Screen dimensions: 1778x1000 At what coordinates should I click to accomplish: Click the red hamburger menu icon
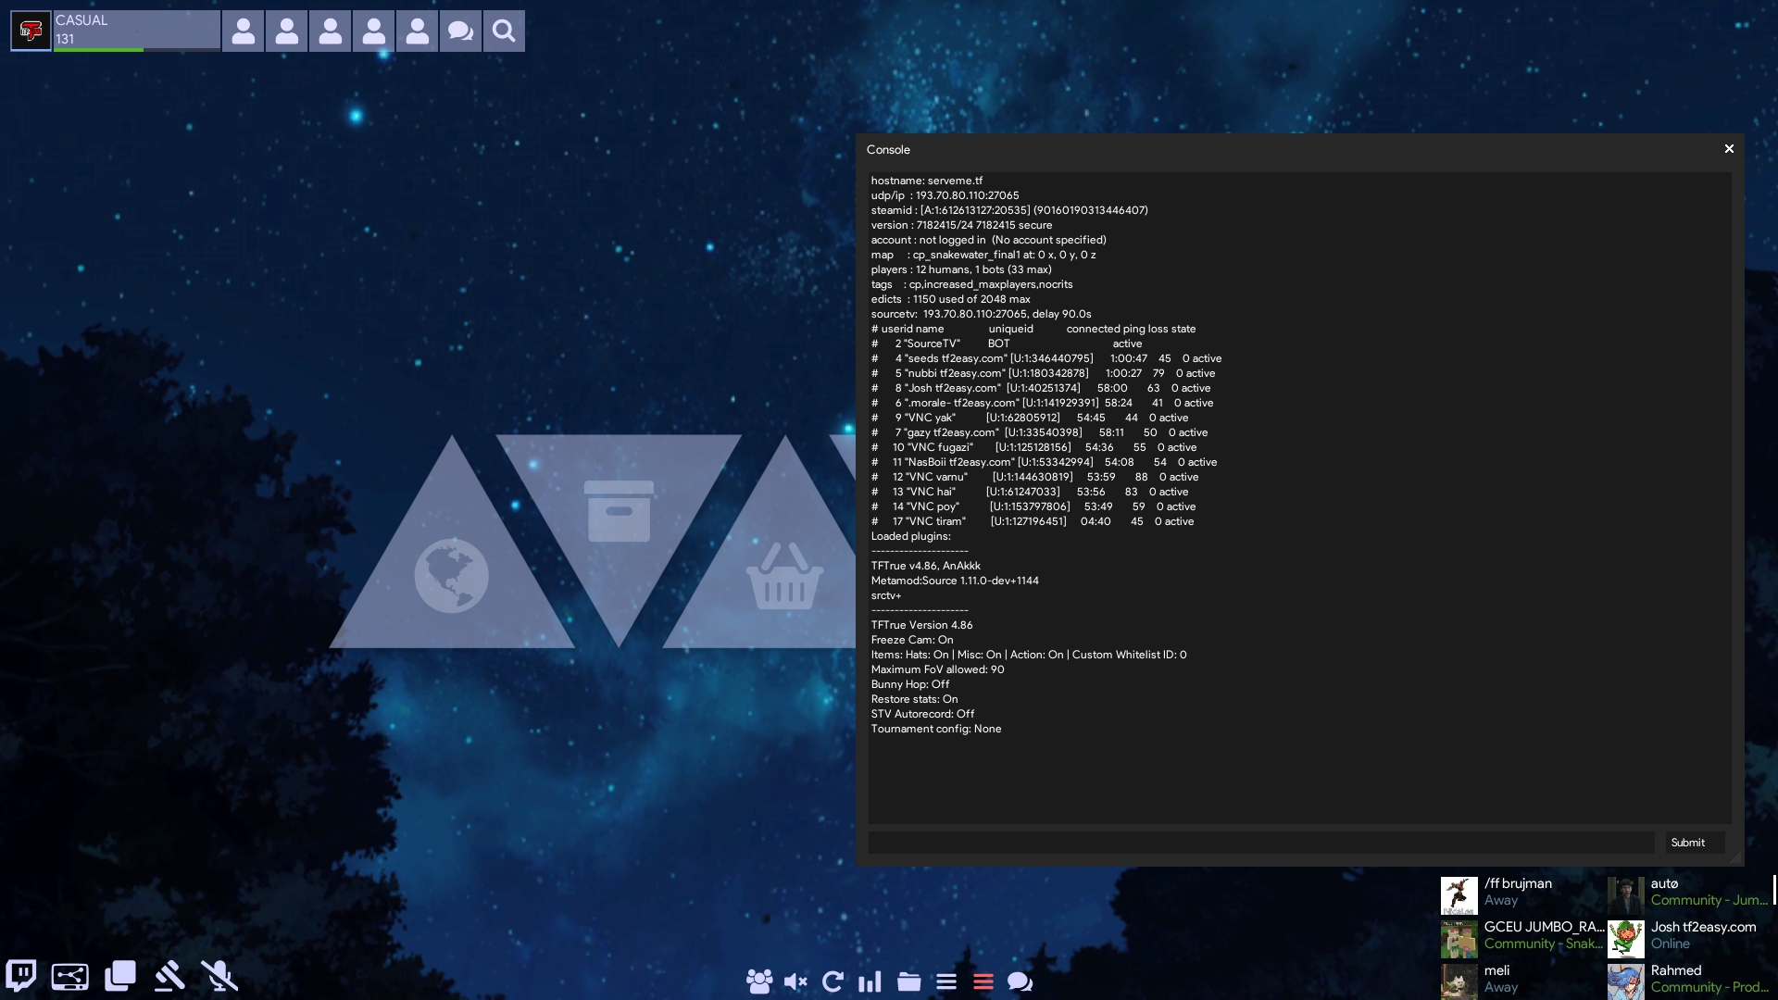pyautogui.click(x=983, y=981)
